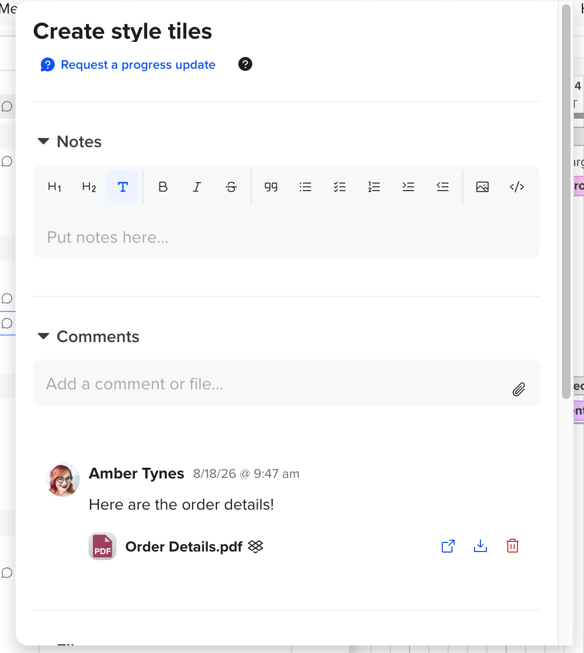The height and width of the screenshot is (653, 584).
Task: Toggle bold formatting in notes
Action: (x=163, y=187)
